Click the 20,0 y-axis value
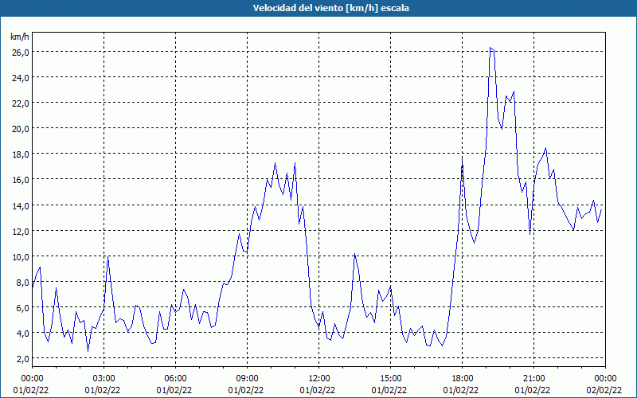The height and width of the screenshot is (398, 637). pos(20,129)
